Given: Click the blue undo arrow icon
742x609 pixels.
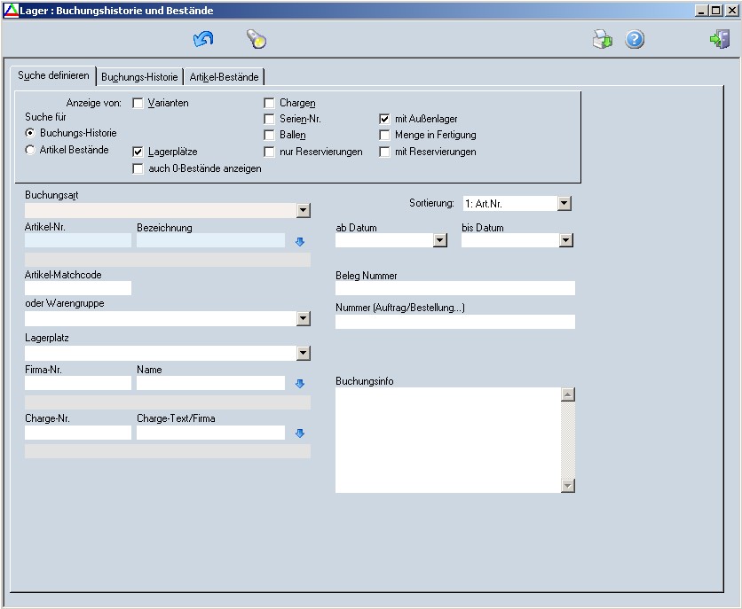Looking at the screenshot, I should click(203, 40).
